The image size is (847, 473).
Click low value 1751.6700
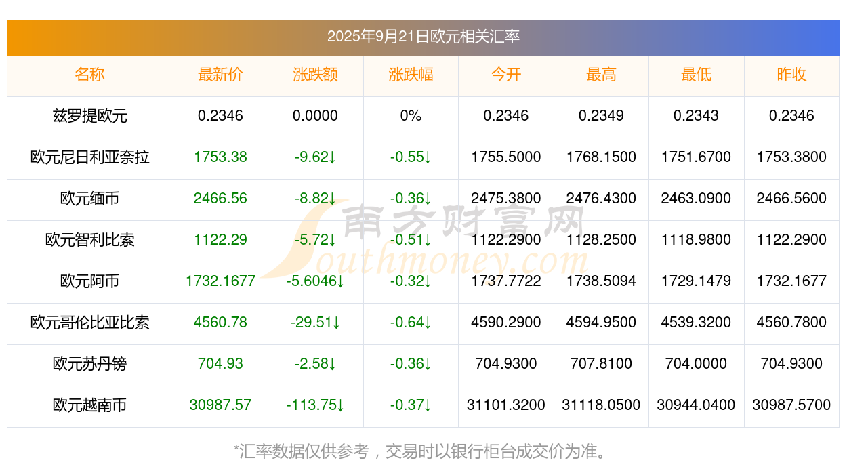coord(696,157)
